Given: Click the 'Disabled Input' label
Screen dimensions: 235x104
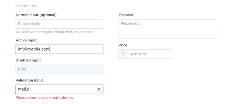Looking at the screenshot, I should click(x=28, y=60).
